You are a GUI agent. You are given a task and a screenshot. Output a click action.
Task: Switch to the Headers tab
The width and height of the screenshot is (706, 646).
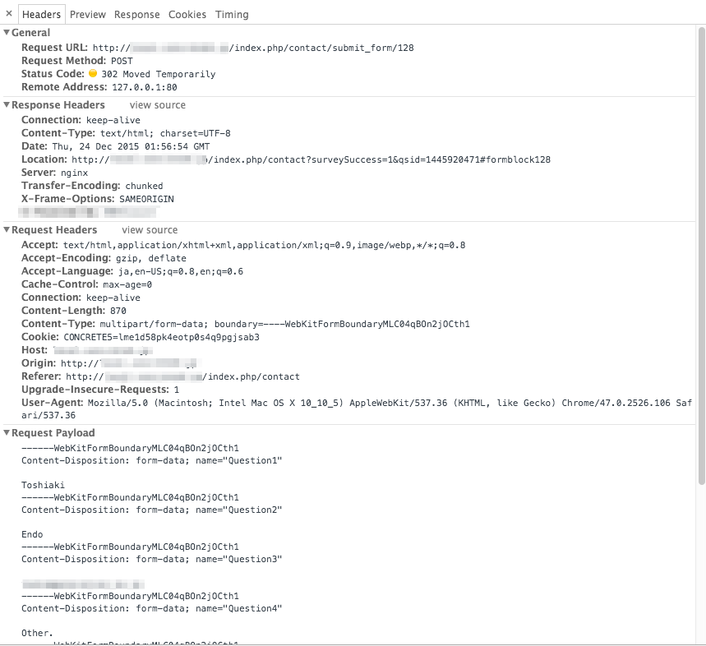click(41, 15)
